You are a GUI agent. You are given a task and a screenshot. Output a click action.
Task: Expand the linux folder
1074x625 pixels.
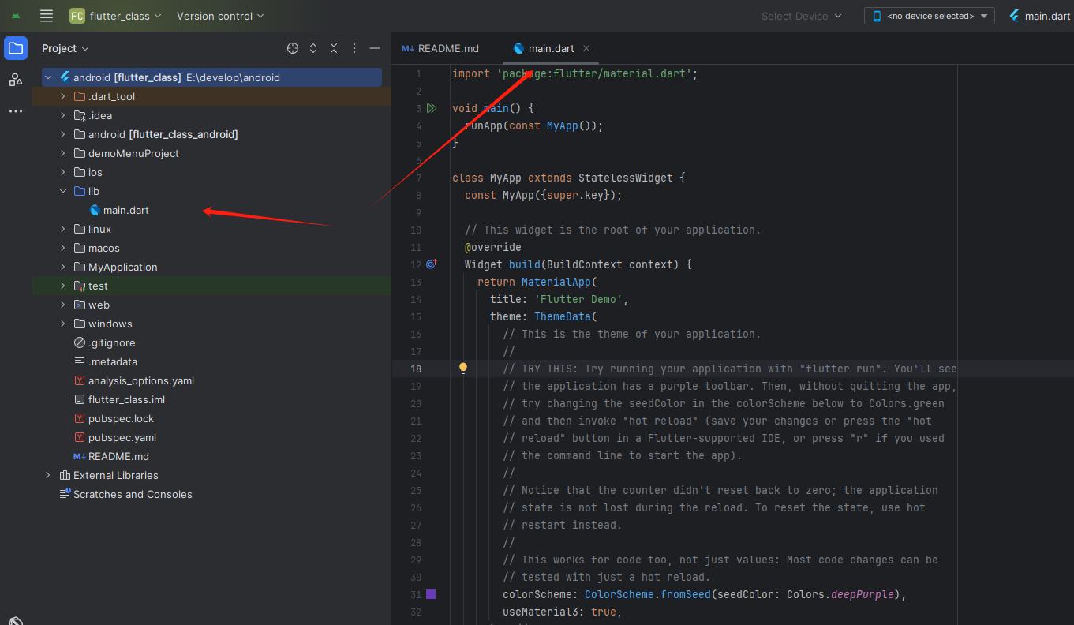[63, 229]
